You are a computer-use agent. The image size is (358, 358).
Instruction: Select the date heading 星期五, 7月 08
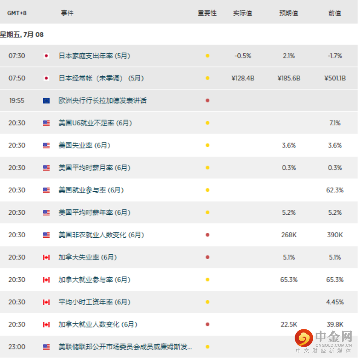22,34
